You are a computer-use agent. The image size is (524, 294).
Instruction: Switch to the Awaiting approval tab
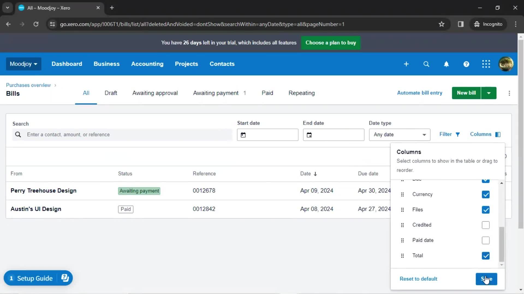point(155,93)
